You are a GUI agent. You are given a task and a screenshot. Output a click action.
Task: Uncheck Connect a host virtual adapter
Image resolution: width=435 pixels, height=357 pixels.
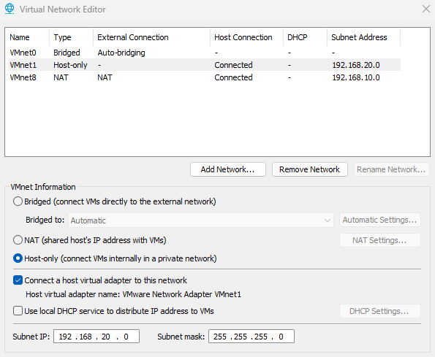click(x=18, y=280)
